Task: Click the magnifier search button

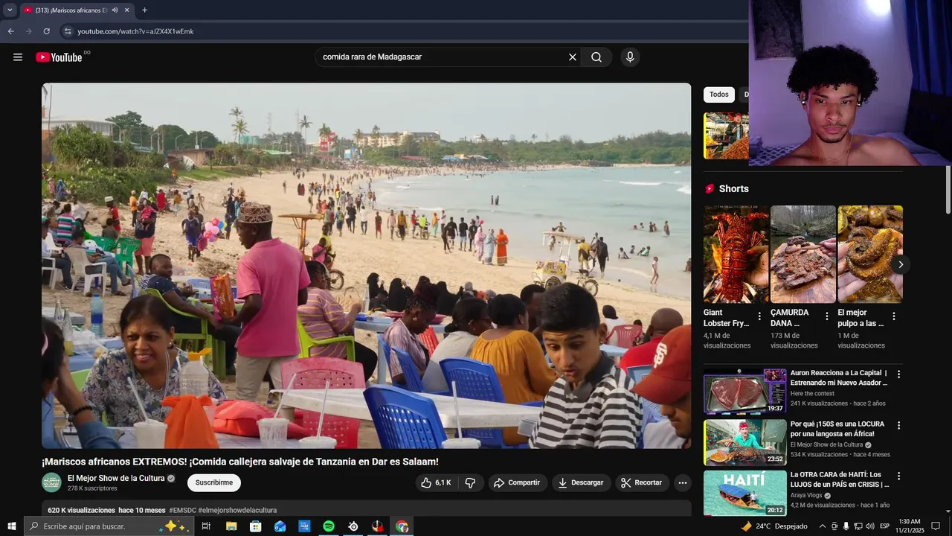Action: click(596, 57)
